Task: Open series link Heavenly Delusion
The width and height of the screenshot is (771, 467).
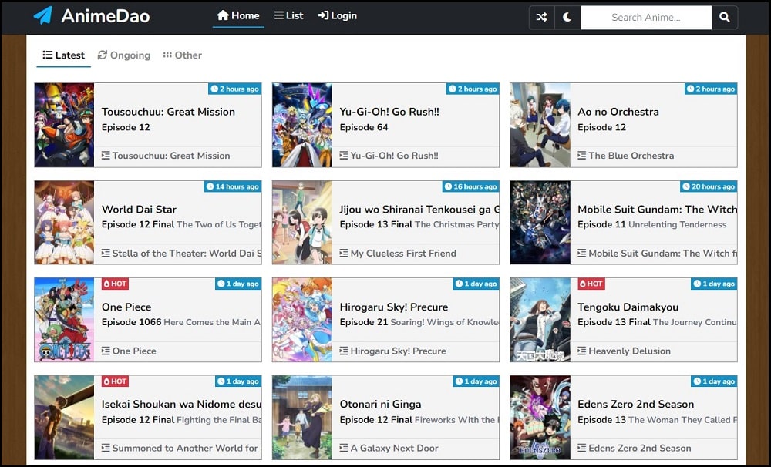Action: pyautogui.click(x=629, y=351)
